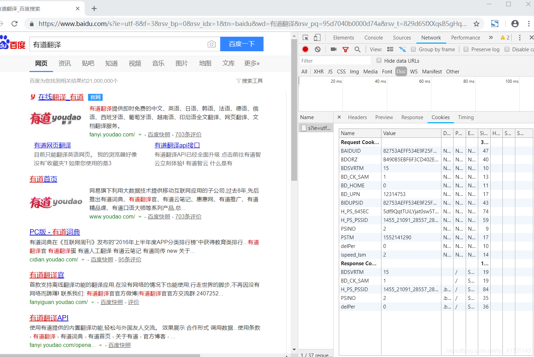Open the Performance panel
The image size is (534, 357).
click(x=465, y=37)
